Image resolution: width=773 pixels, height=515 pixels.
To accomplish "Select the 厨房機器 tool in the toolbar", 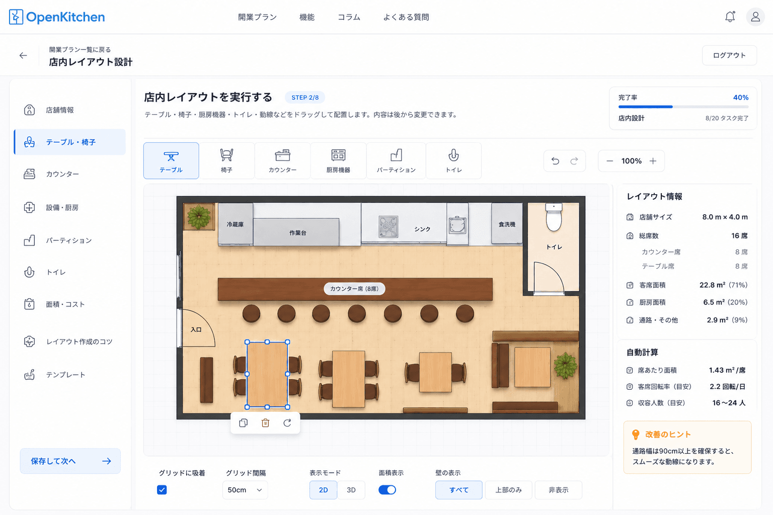I will pos(338,161).
